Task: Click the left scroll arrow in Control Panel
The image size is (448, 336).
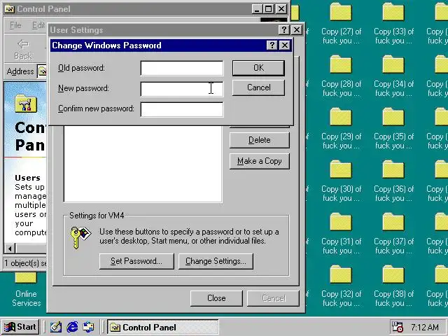Action: 10,248
